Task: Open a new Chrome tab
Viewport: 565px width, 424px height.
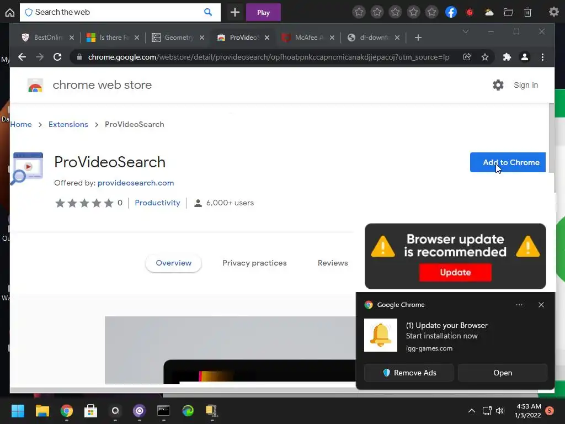Action: pos(418,38)
